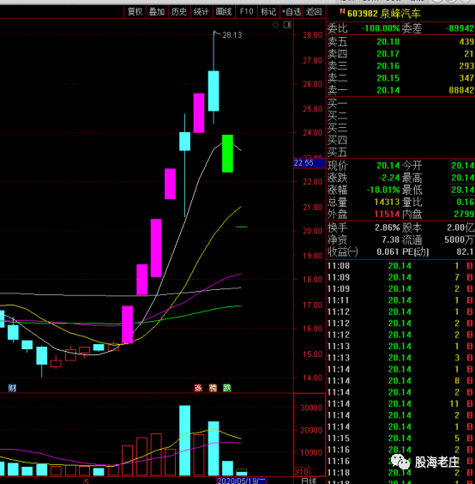This screenshot has width=475, height=484.
Task: Select the 卖一 20.14 order row
Action: (400, 90)
